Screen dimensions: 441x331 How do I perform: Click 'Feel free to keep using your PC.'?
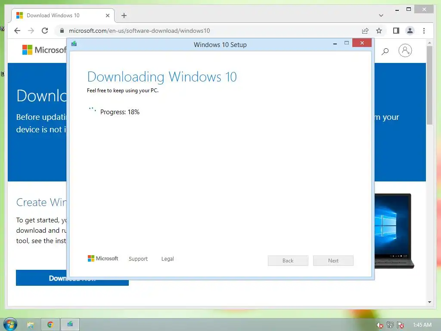point(123,91)
